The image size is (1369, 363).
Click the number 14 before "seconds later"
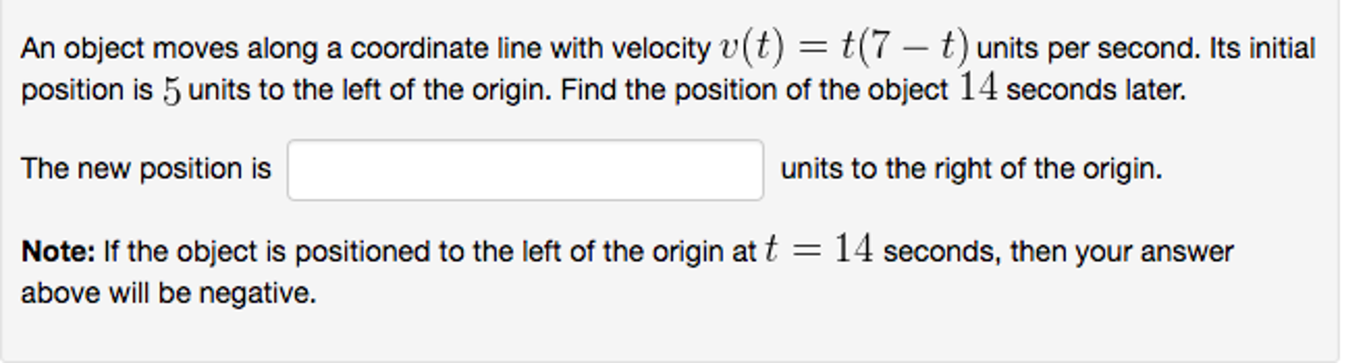click(x=978, y=88)
